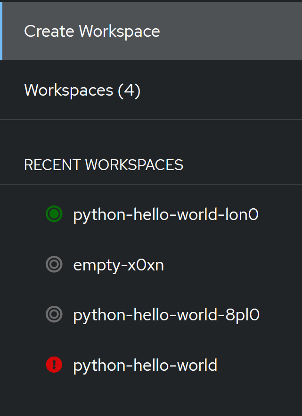The width and height of the screenshot is (302, 416).
Task: Click the word 'Create' in the navigation
Action: 49,31
